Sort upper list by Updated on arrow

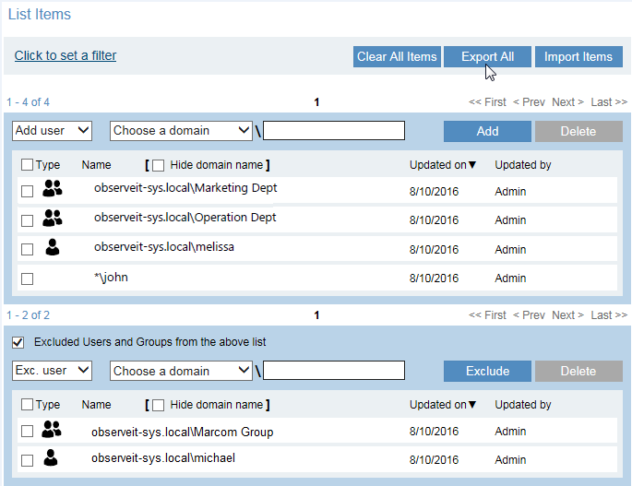click(472, 165)
